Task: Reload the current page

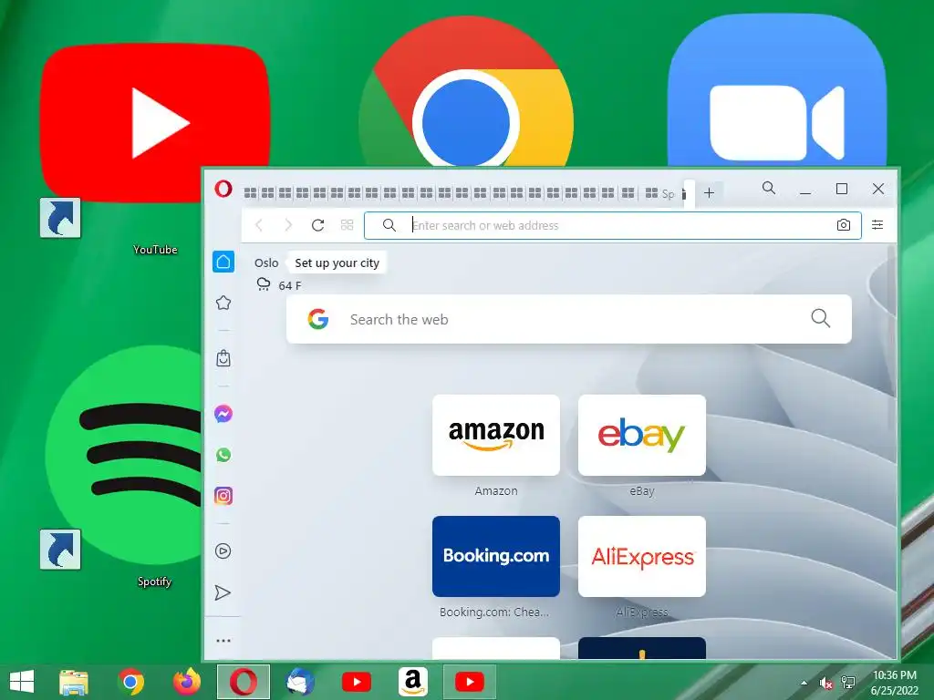Action: point(318,225)
